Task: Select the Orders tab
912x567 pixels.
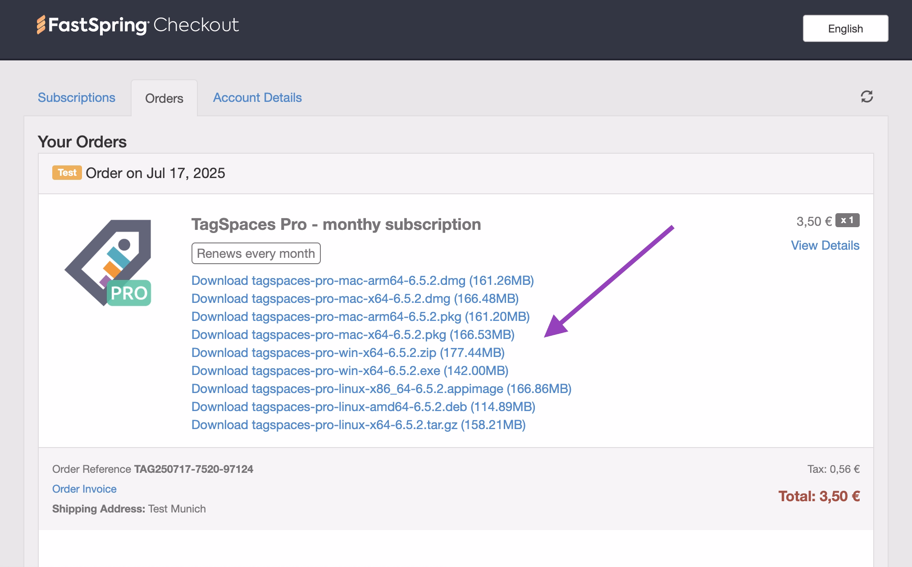Action: coord(164,98)
